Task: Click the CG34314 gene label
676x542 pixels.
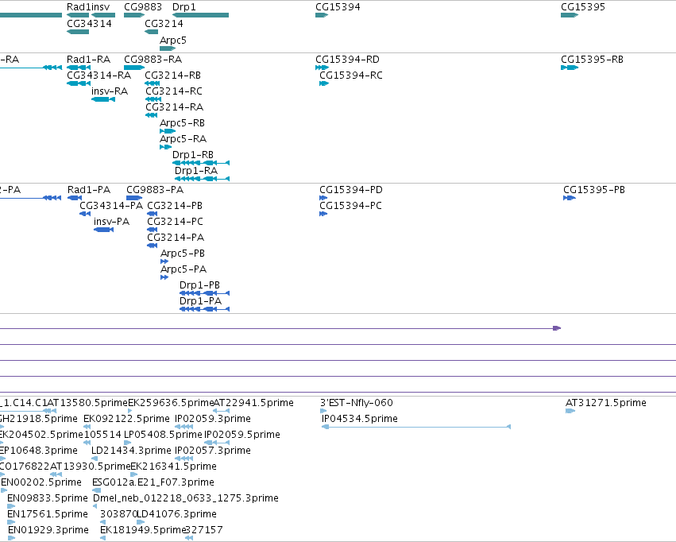Action: 89,24
